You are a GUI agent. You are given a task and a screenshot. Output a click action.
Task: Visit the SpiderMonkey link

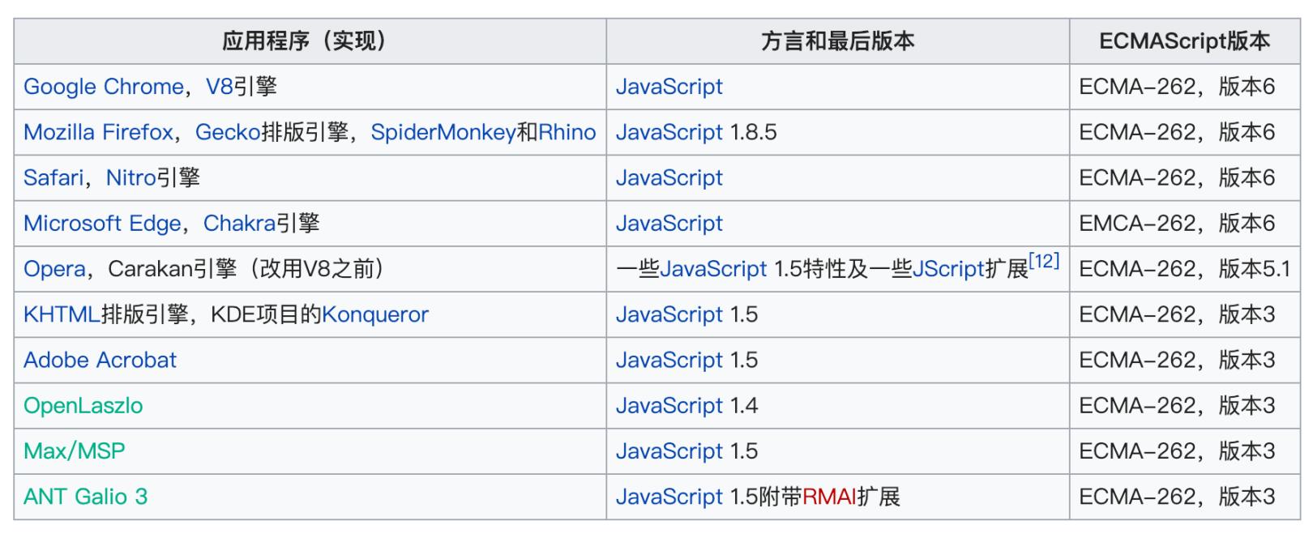443,132
